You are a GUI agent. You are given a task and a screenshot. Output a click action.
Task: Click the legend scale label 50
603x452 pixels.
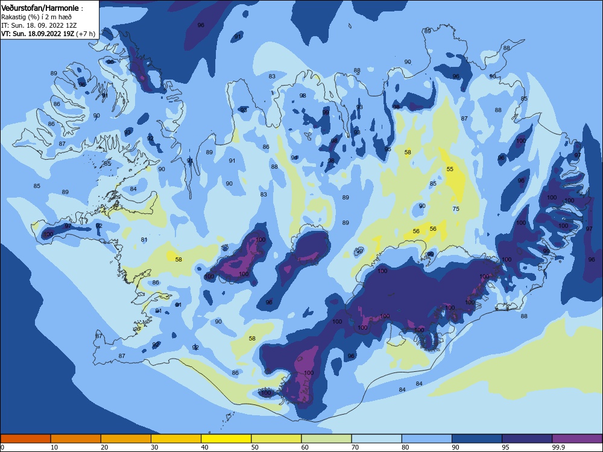255,447
